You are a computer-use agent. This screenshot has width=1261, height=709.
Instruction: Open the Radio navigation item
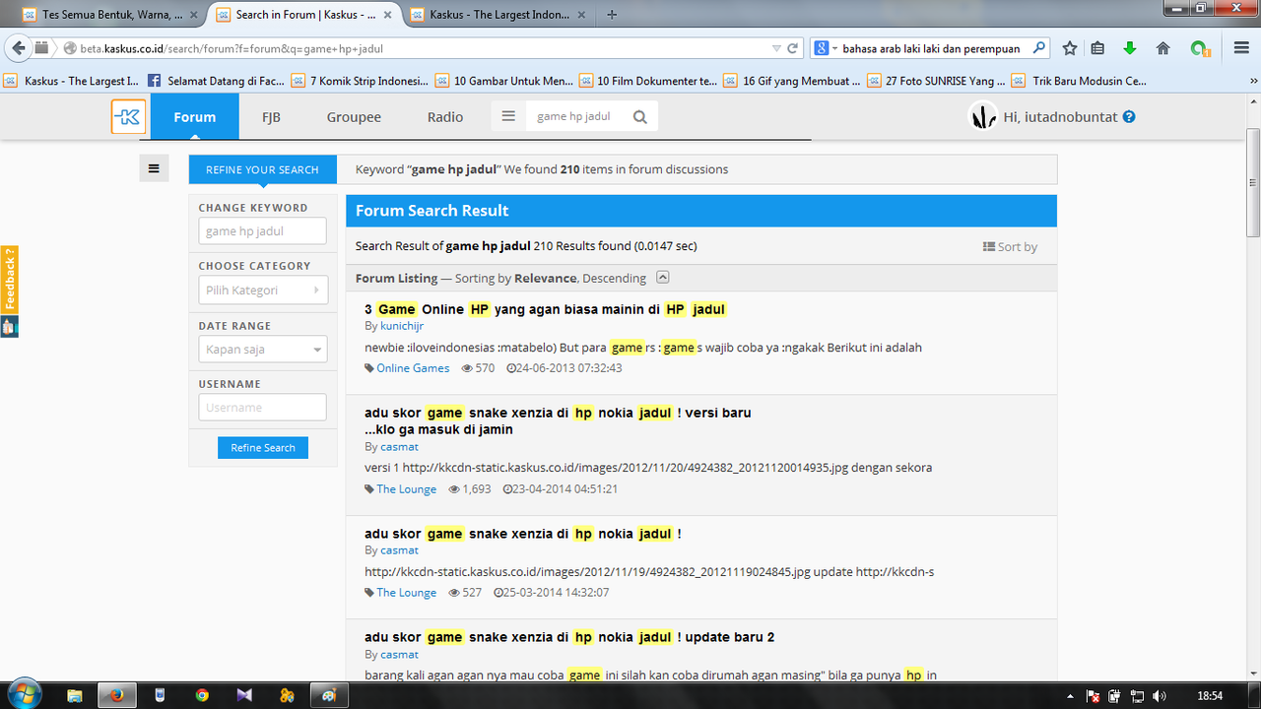point(445,116)
